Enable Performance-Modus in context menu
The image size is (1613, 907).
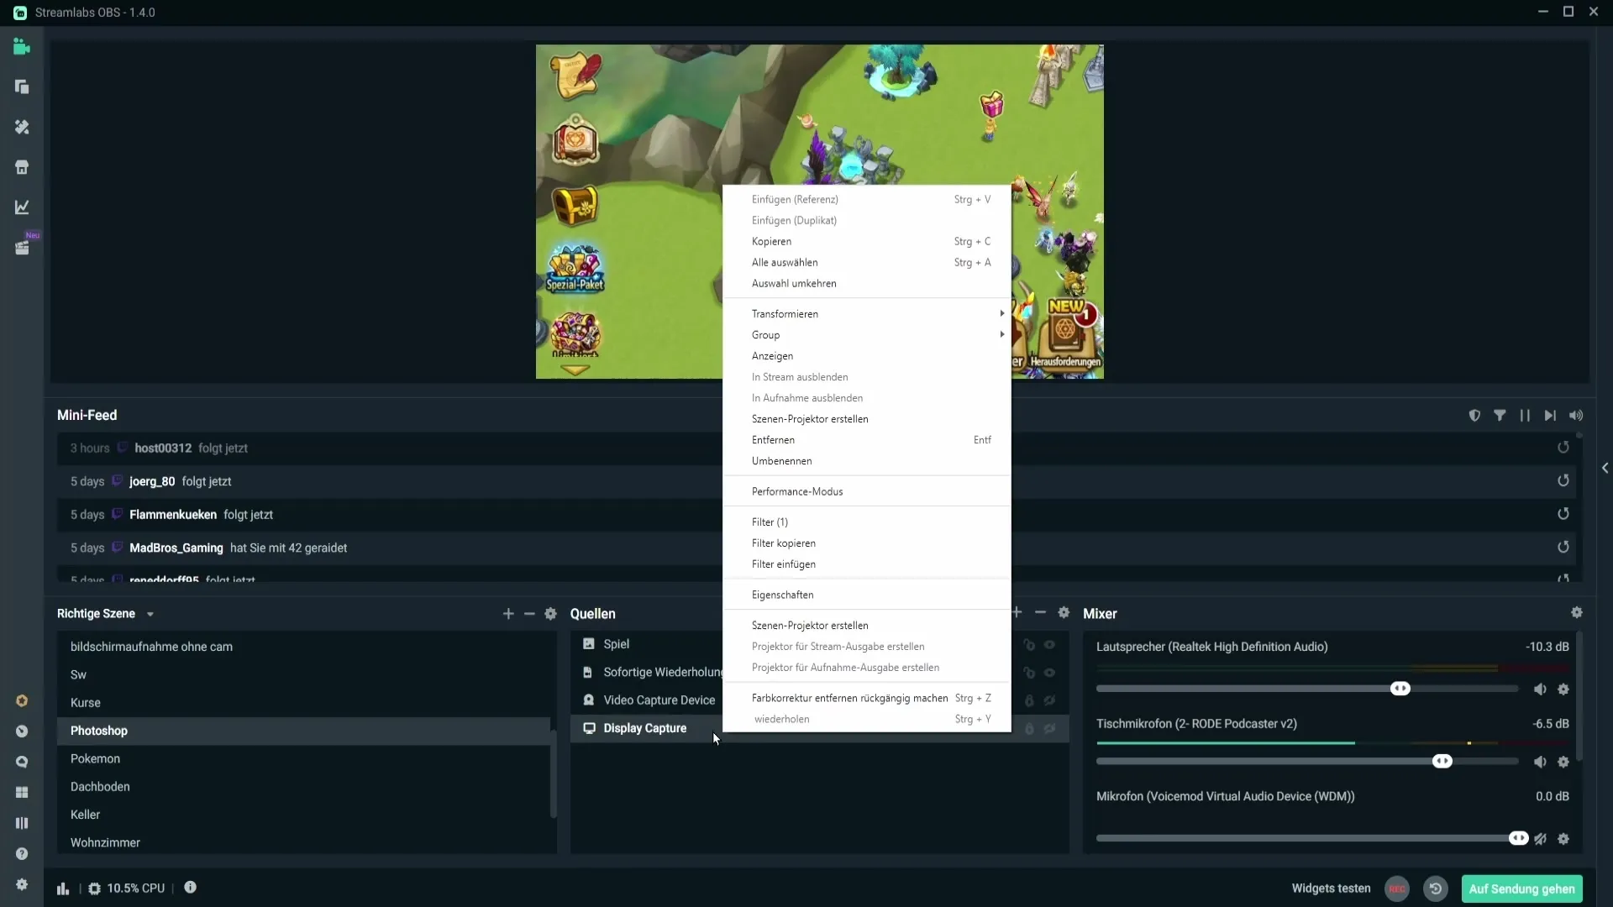[x=867, y=491]
